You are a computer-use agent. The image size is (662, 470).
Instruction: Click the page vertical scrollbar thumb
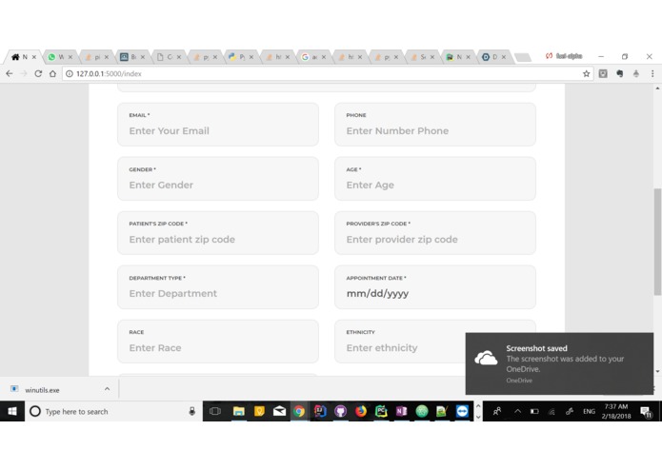pos(657,242)
